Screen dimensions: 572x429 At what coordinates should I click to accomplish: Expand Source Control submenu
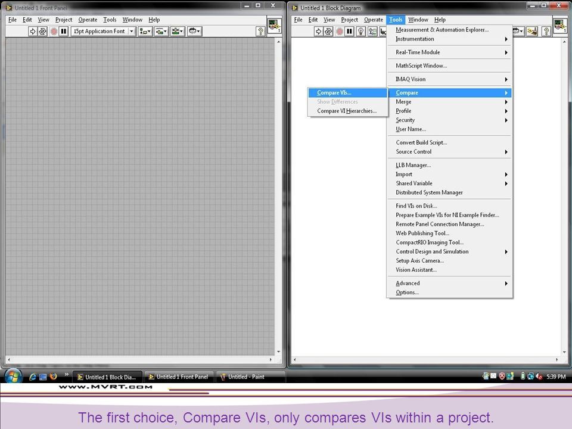449,152
